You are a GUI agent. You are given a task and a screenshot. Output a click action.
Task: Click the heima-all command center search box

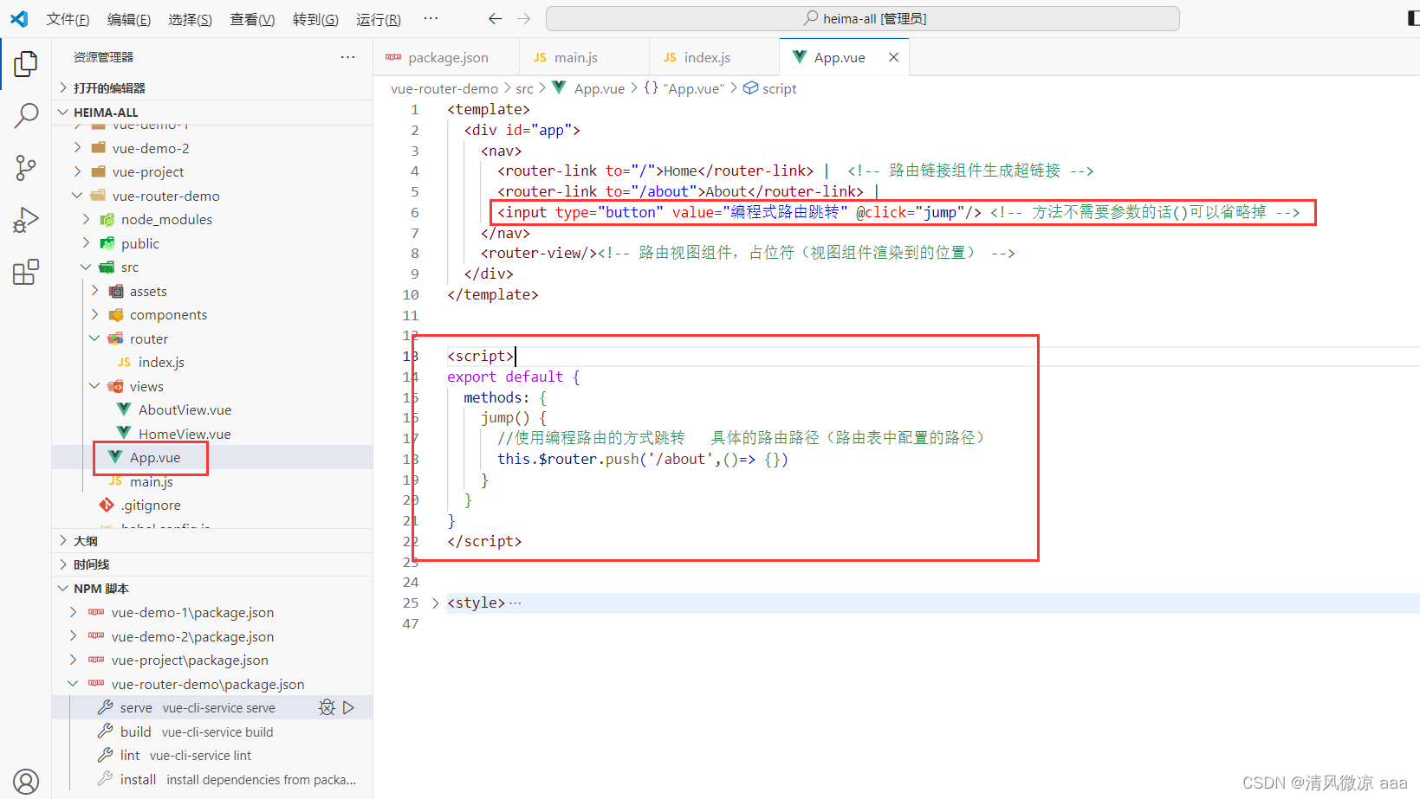(863, 18)
